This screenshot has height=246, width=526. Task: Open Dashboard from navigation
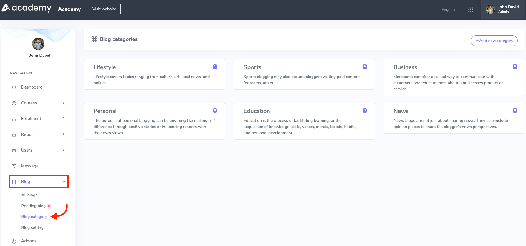(x=32, y=87)
